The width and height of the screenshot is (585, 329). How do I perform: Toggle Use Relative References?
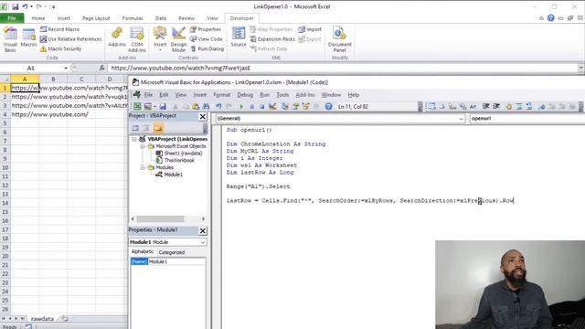(71, 38)
